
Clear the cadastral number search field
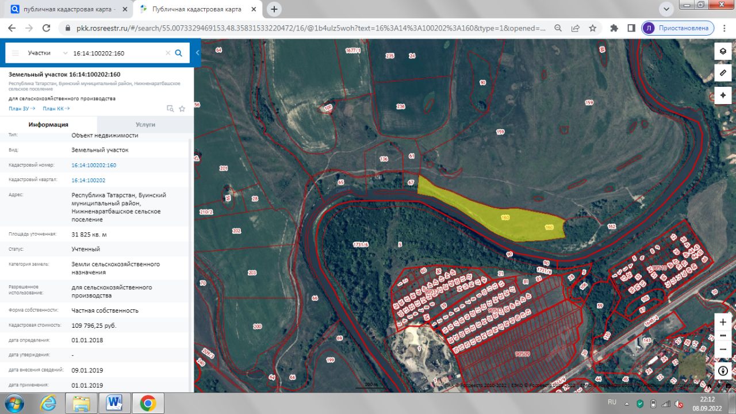point(168,53)
